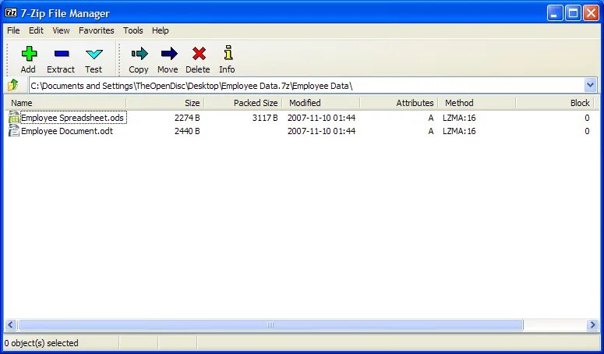Image resolution: width=604 pixels, height=354 pixels.
Task: Click the Employee Spreadsheet.ods file icon
Action: [14, 118]
